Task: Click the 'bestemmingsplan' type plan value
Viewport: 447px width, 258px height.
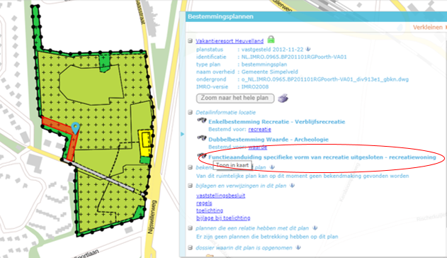Action: pyautogui.click(x=264, y=64)
